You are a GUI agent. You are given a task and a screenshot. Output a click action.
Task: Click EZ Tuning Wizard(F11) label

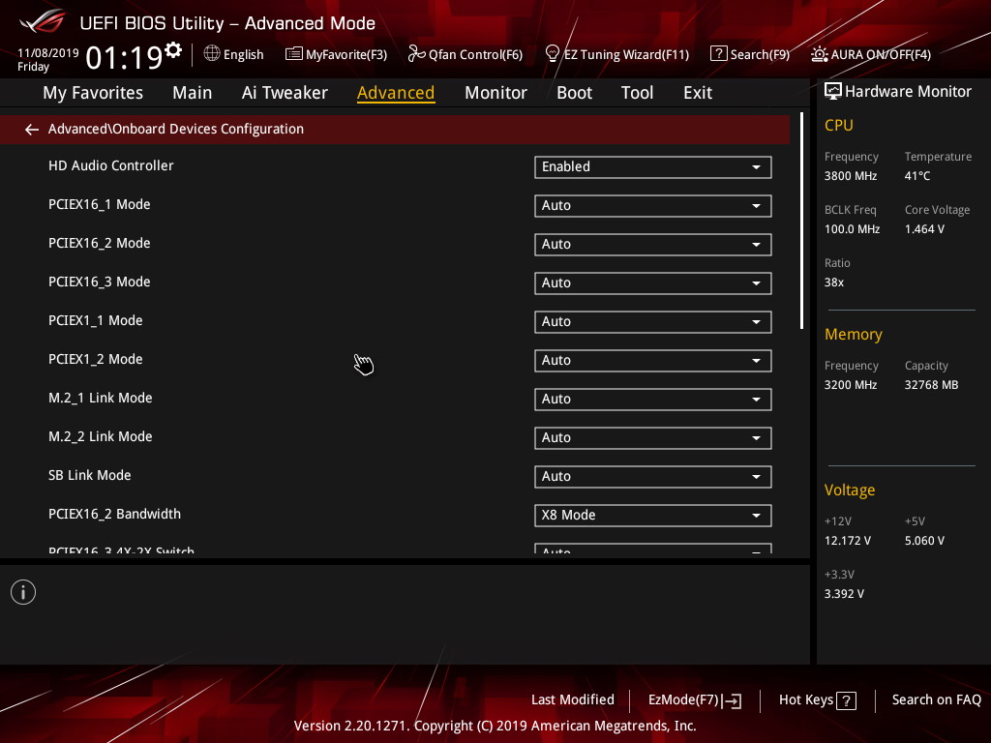626,54
